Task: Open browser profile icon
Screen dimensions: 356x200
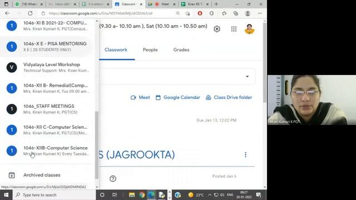Action: [248, 13]
